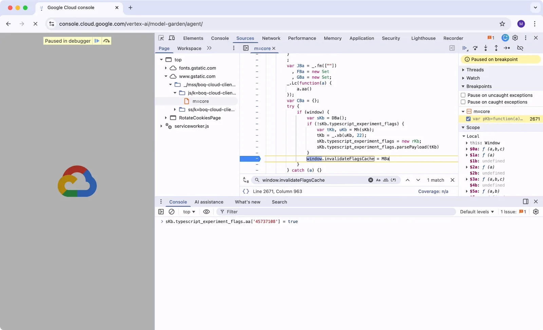Select the inspect element picker icon

point(161,38)
